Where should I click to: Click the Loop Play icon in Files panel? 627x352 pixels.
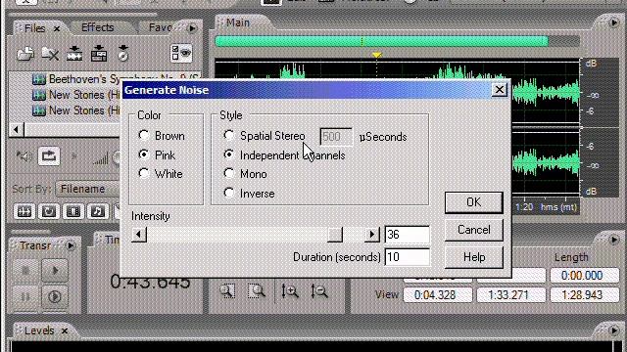[x=49, y=156]
